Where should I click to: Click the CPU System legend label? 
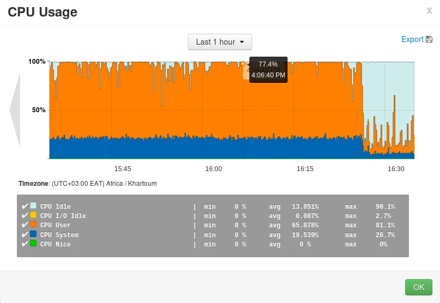tap(59, 235)
